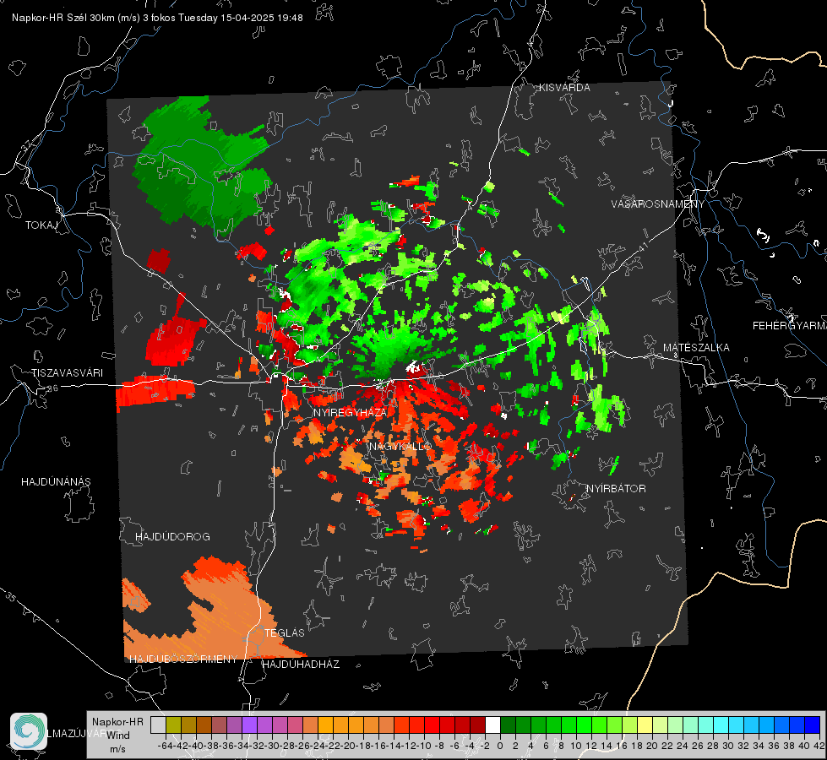827x760 pixels.
Task: Click the 'Wind' label in the legend
Action: pyautogui.click(x=118, y=736)
